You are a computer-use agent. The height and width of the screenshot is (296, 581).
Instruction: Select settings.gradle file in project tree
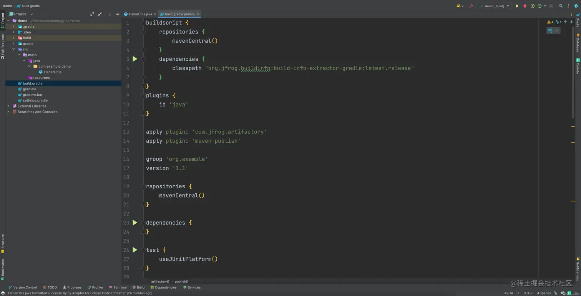(x=35, y=100)
